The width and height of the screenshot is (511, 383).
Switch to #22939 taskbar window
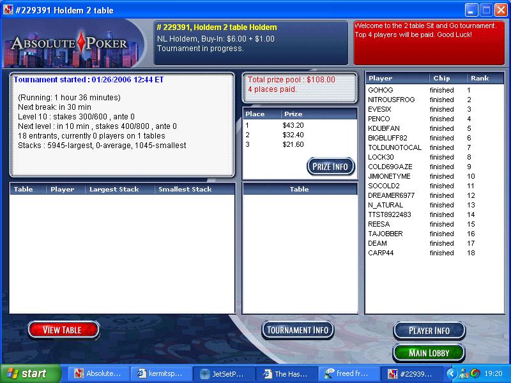coord(411,373)
